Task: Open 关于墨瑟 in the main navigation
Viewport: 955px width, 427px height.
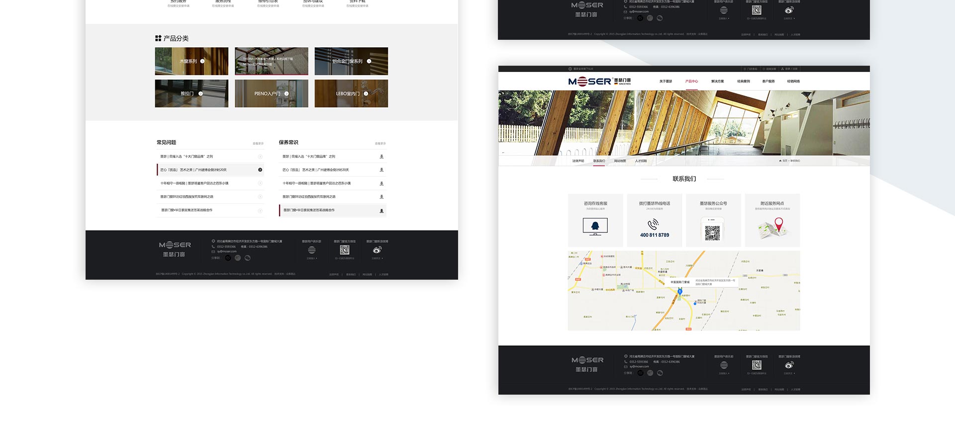Action: tap(666, 82)
